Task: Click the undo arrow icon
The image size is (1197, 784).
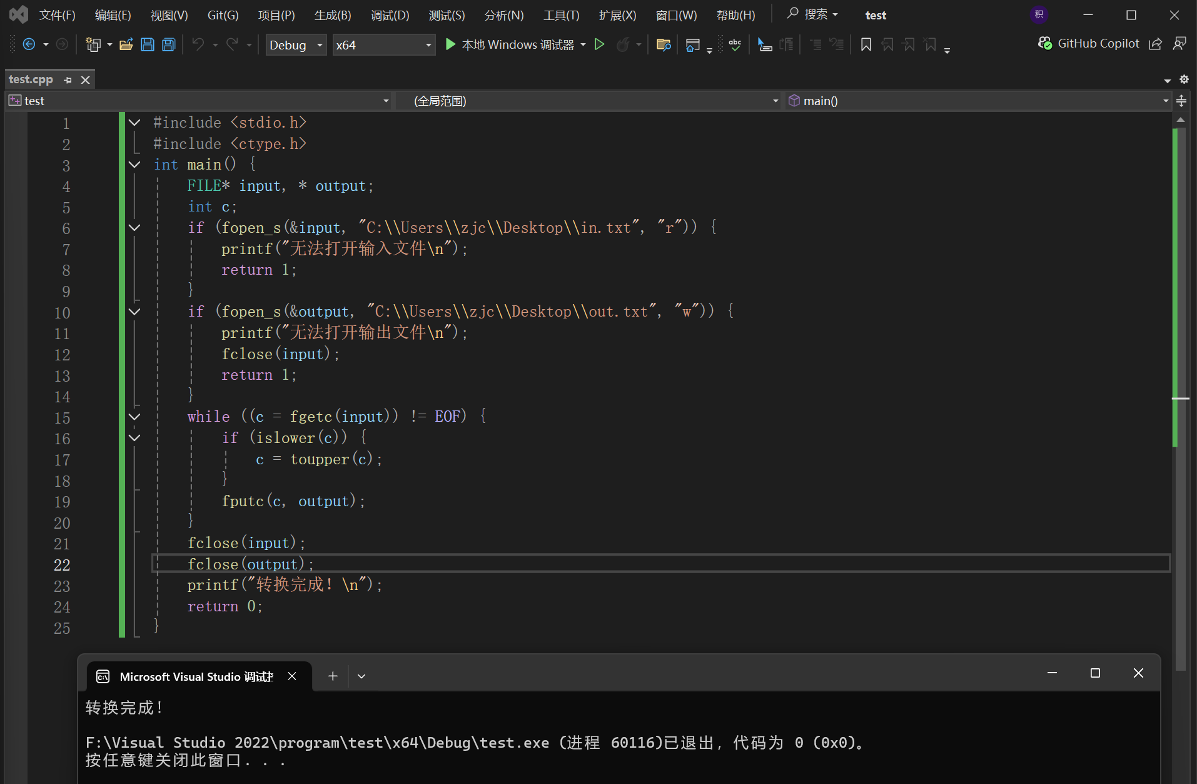Action: click(x=198, y=44)
